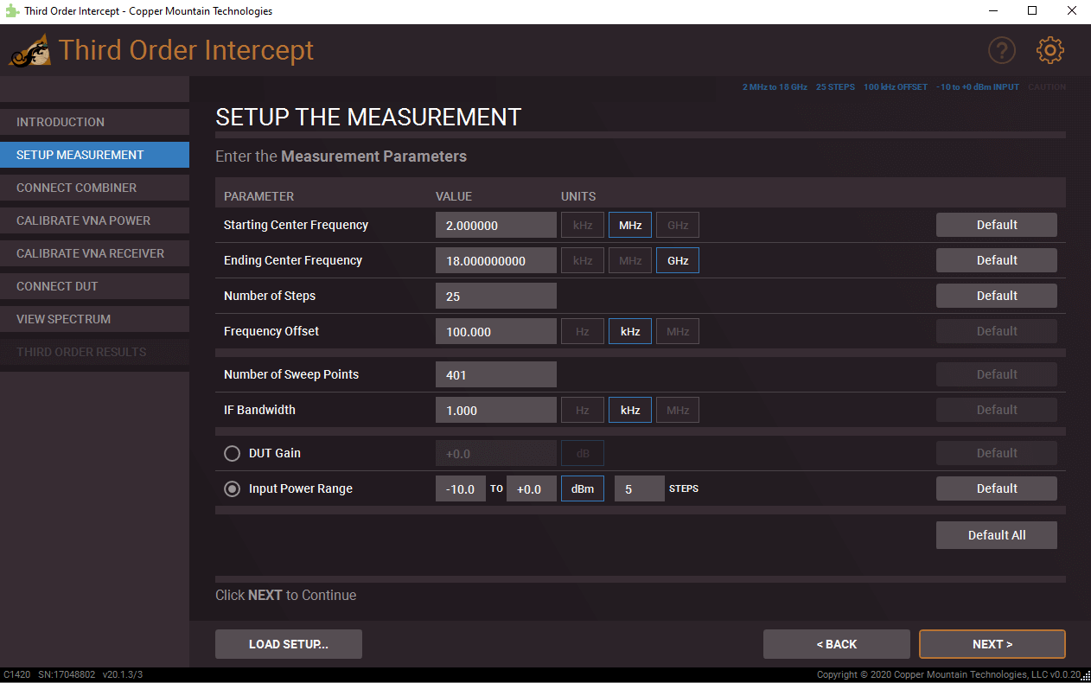Click the '2 MHz to 18 GHz' status indicator
Image resolution: width=1091 pixels, height=683 pixels.
774,86
